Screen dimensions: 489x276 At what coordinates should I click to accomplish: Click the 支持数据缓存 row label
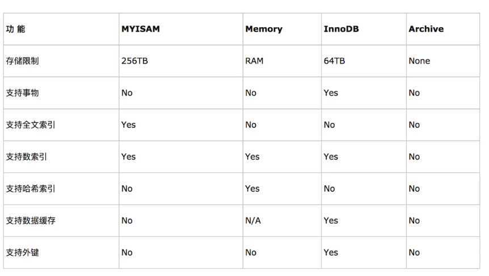tap(31, 220)
